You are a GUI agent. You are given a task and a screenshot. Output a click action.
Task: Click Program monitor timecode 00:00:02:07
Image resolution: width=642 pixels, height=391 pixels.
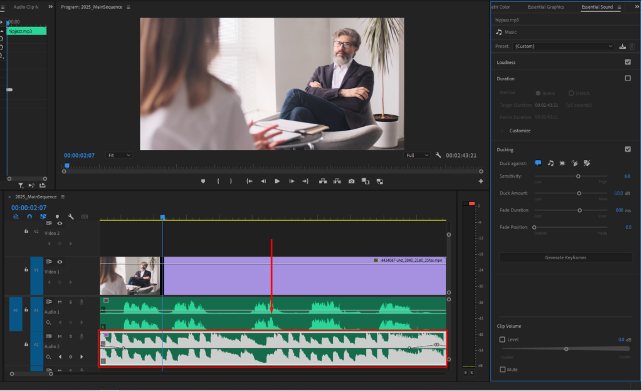tap(79, 156)
